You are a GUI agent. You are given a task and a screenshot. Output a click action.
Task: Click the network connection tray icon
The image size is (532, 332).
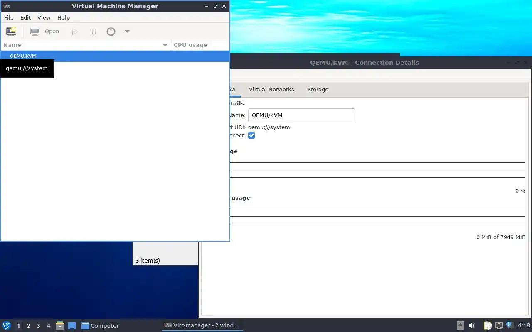coord(499,325)
